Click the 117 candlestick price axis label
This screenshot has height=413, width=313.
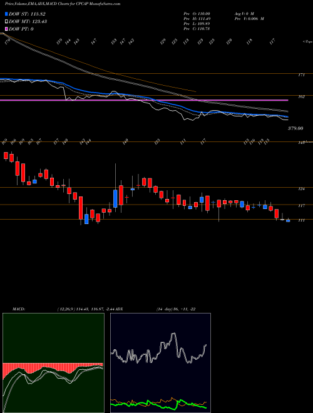[x=301, y=206]
